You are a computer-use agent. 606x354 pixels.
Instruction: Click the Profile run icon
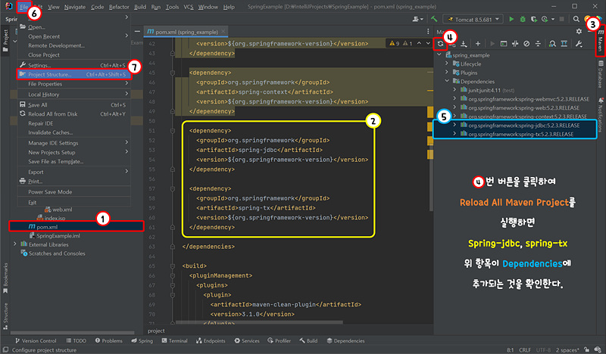point(545,19)
